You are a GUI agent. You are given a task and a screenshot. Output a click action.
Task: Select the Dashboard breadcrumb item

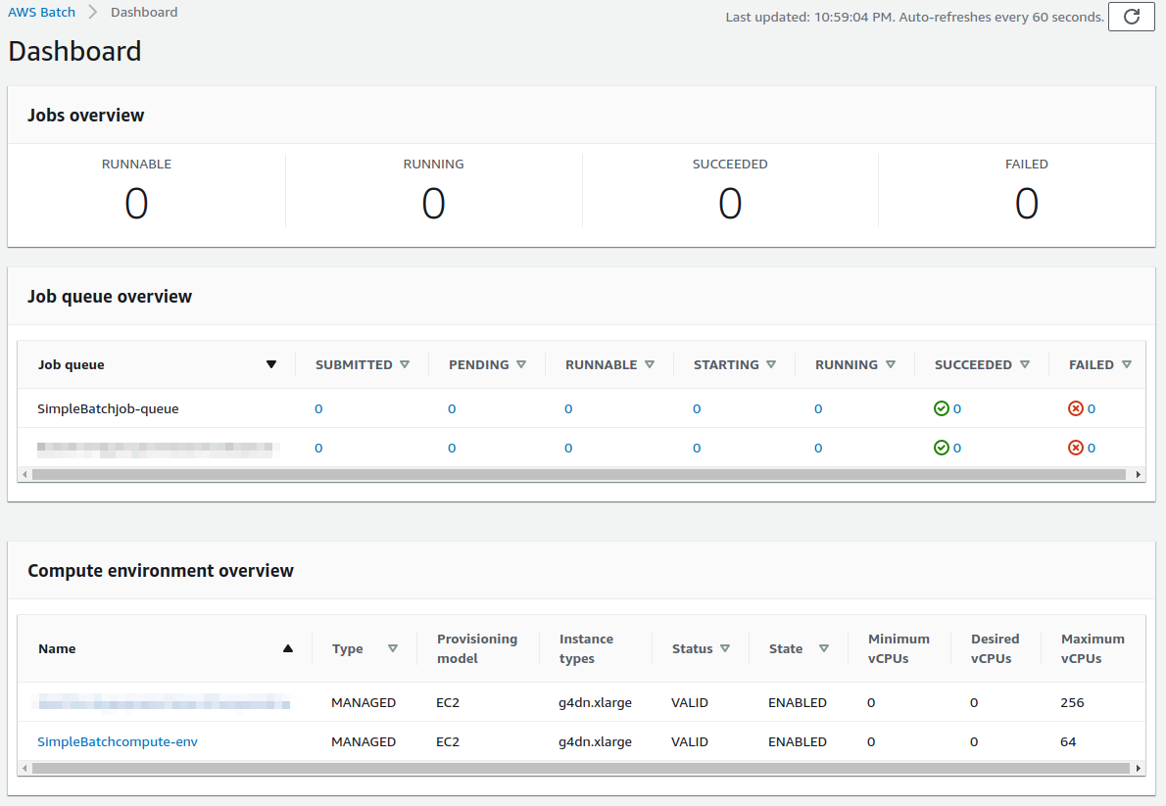tap(144, 12)
